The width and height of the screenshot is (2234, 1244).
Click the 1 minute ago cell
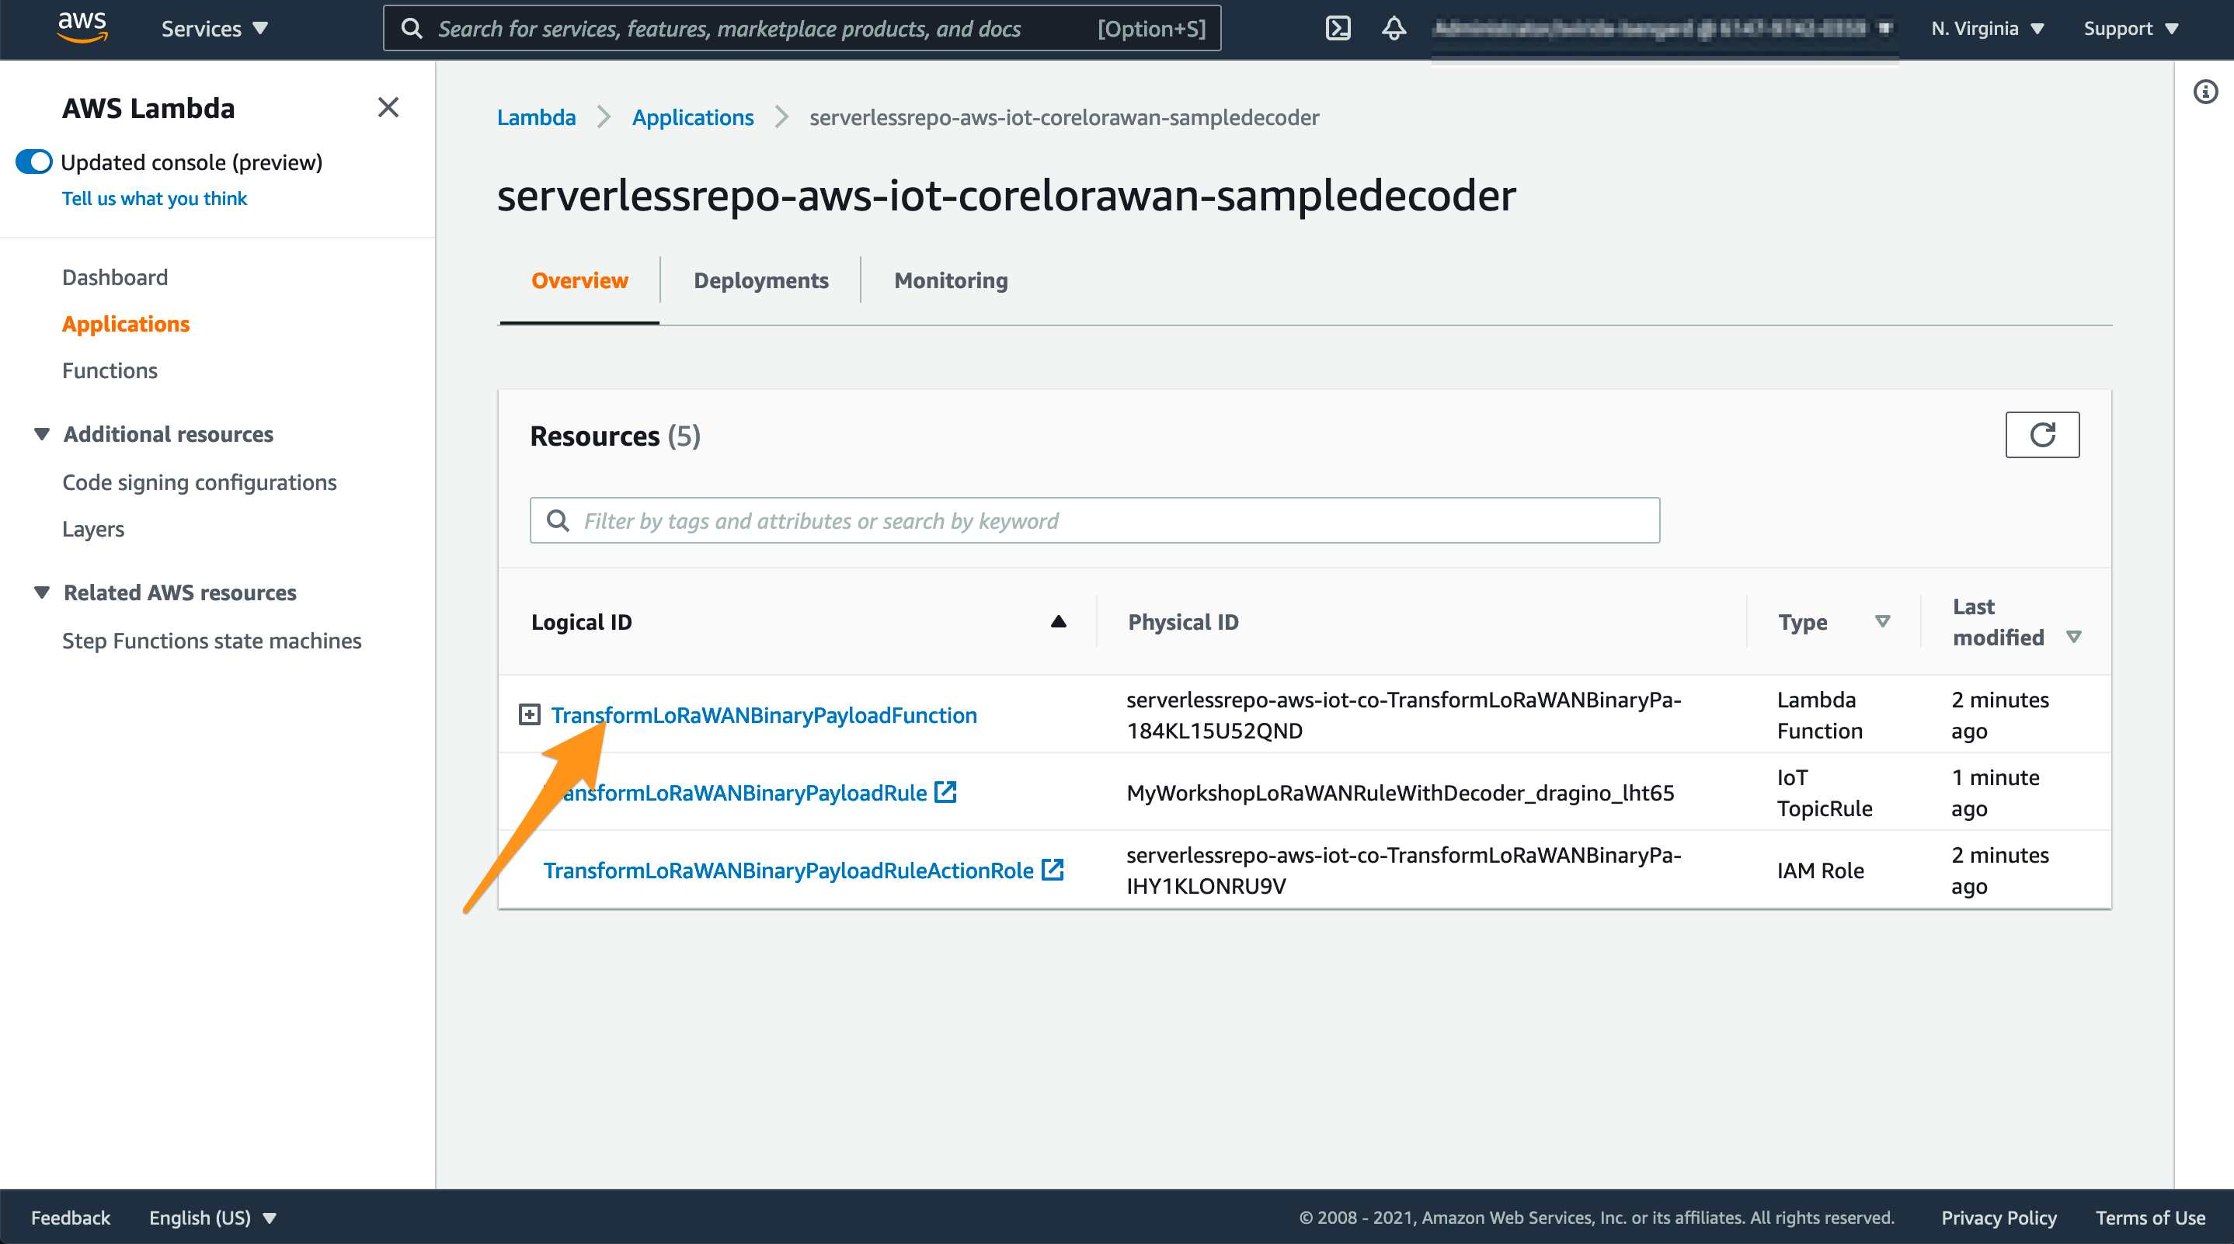pyautogui.click(x=1995, y=792)
